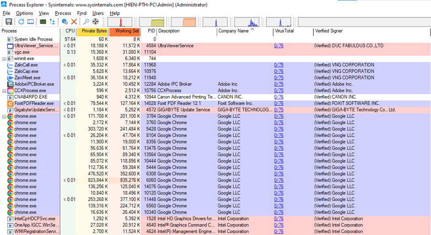Click the OneApp.IGCC.WinService process icon
431x235 pixels.
pyautogui.click(x=10, y=225)
